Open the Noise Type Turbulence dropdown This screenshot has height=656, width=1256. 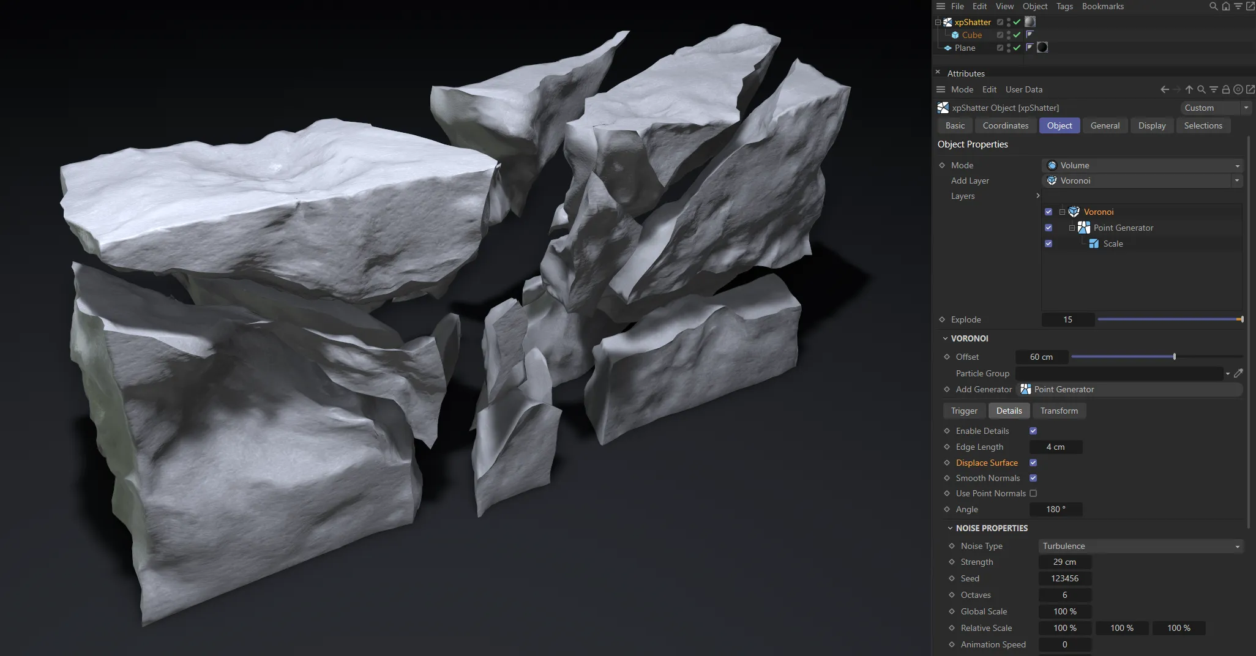pyautogui.click(x=1140, y=546)
